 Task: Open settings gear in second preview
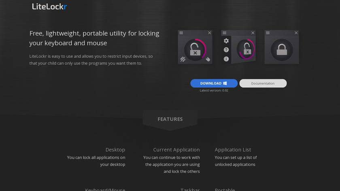click(x=226, y=41)
